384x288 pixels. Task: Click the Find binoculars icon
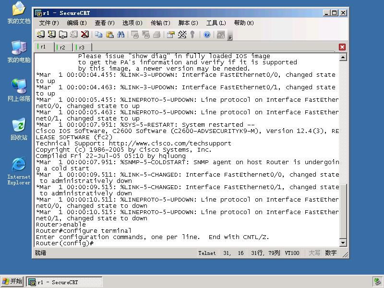[120, 35]
